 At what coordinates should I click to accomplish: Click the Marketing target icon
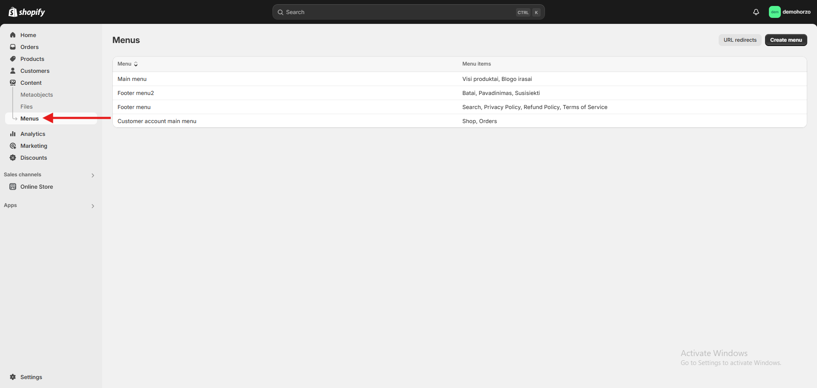pyautogui.click(x=13, y=146)
